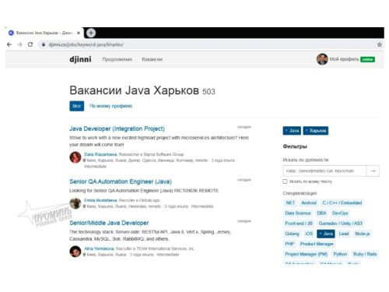Select the Python specialization

pos(340,254)
